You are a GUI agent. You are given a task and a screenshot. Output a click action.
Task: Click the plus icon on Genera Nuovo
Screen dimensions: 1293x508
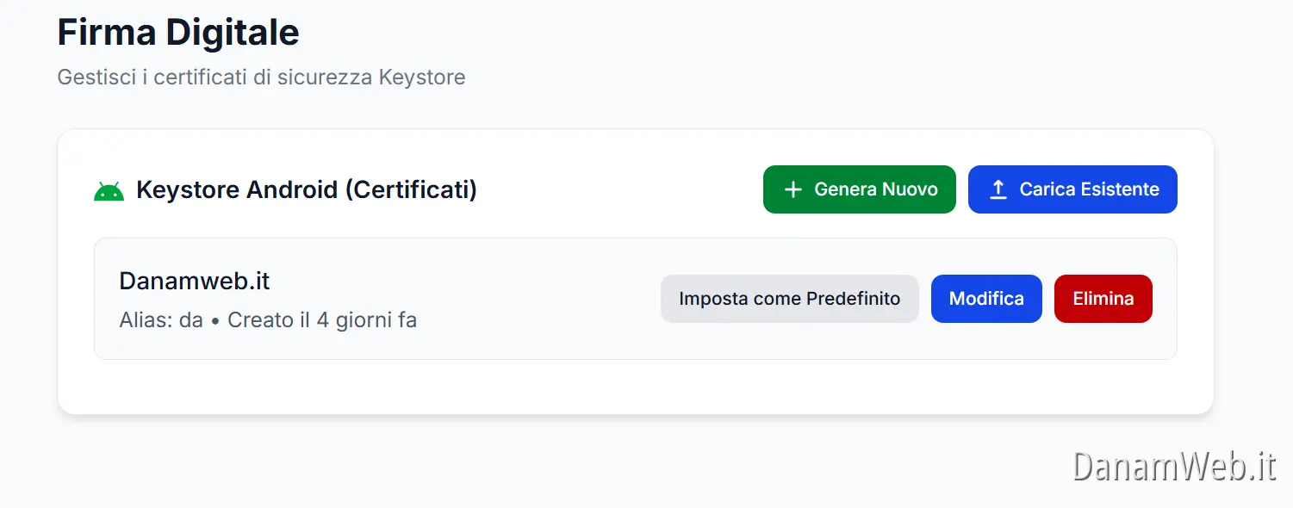click(793, 189)
